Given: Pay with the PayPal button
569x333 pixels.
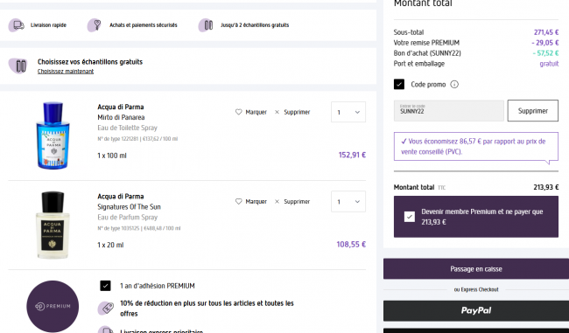Looking at the screenshot, I should coord(476,310).
